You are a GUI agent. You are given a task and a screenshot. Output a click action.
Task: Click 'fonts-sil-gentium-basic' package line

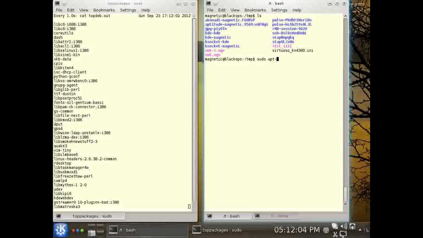pyautogui.click(x=79, y=102)
